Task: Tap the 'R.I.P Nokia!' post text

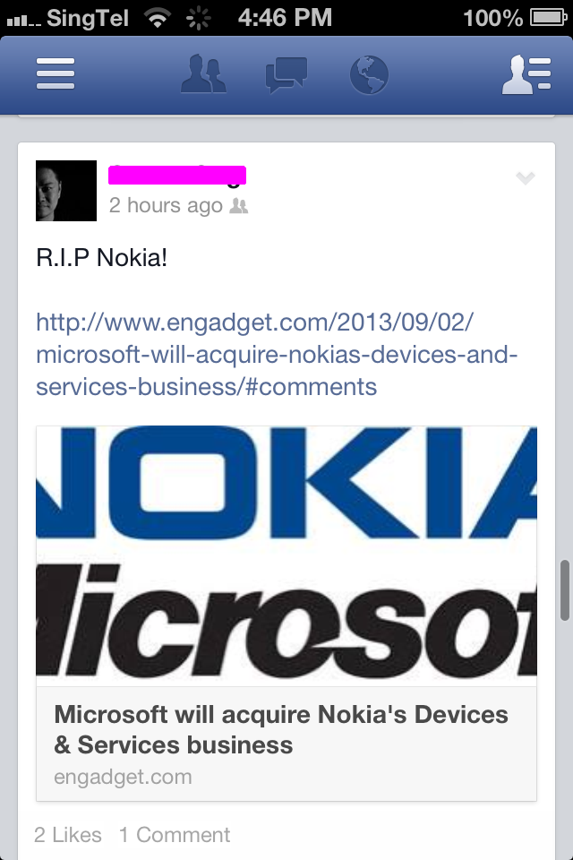Action: pyautogui.click(x=101, y=258)
